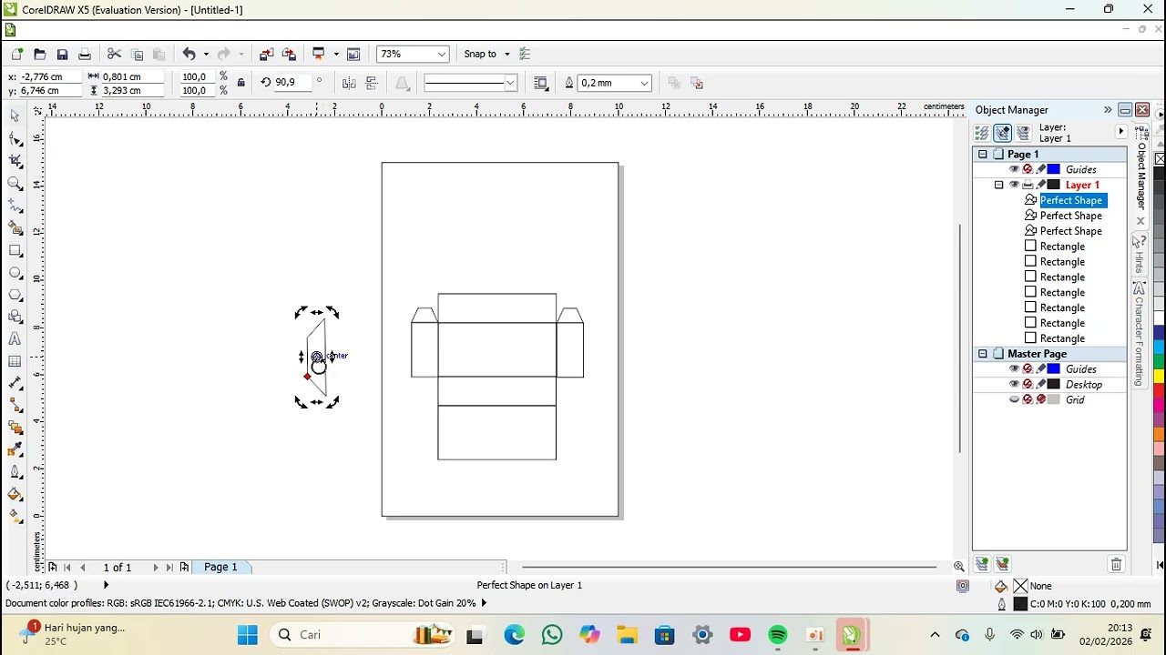Screen dimensions: 1166x655
Task: Click the New Master Layer button
Action: [x=1002, y=565]
